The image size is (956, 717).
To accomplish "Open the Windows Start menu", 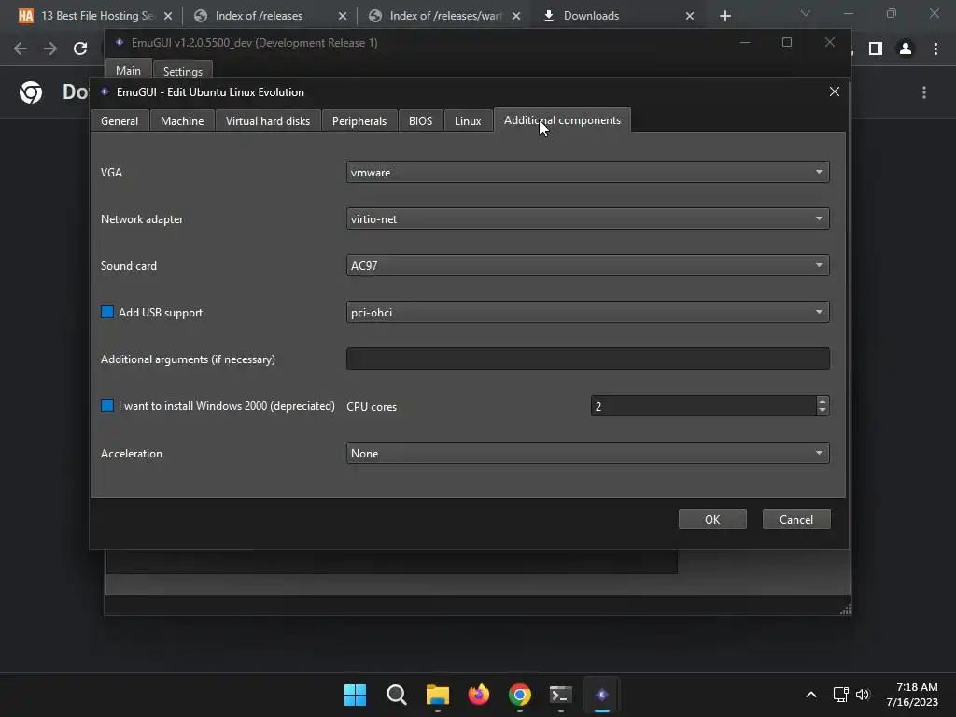I will click(x=355, y=695).
